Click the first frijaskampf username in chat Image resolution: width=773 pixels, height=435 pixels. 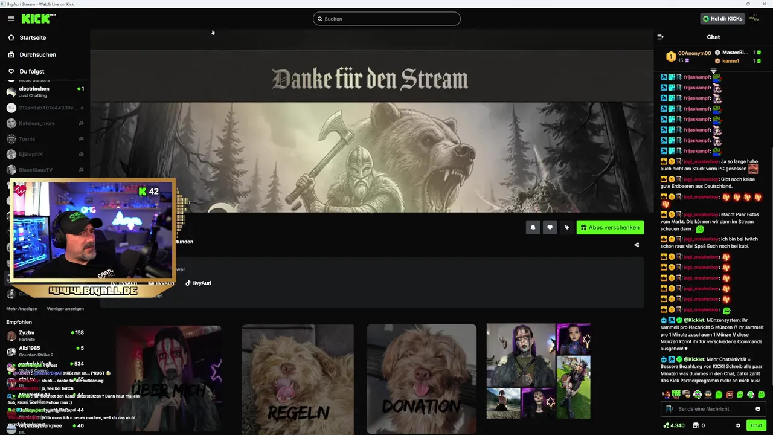[x=697, y=77]
